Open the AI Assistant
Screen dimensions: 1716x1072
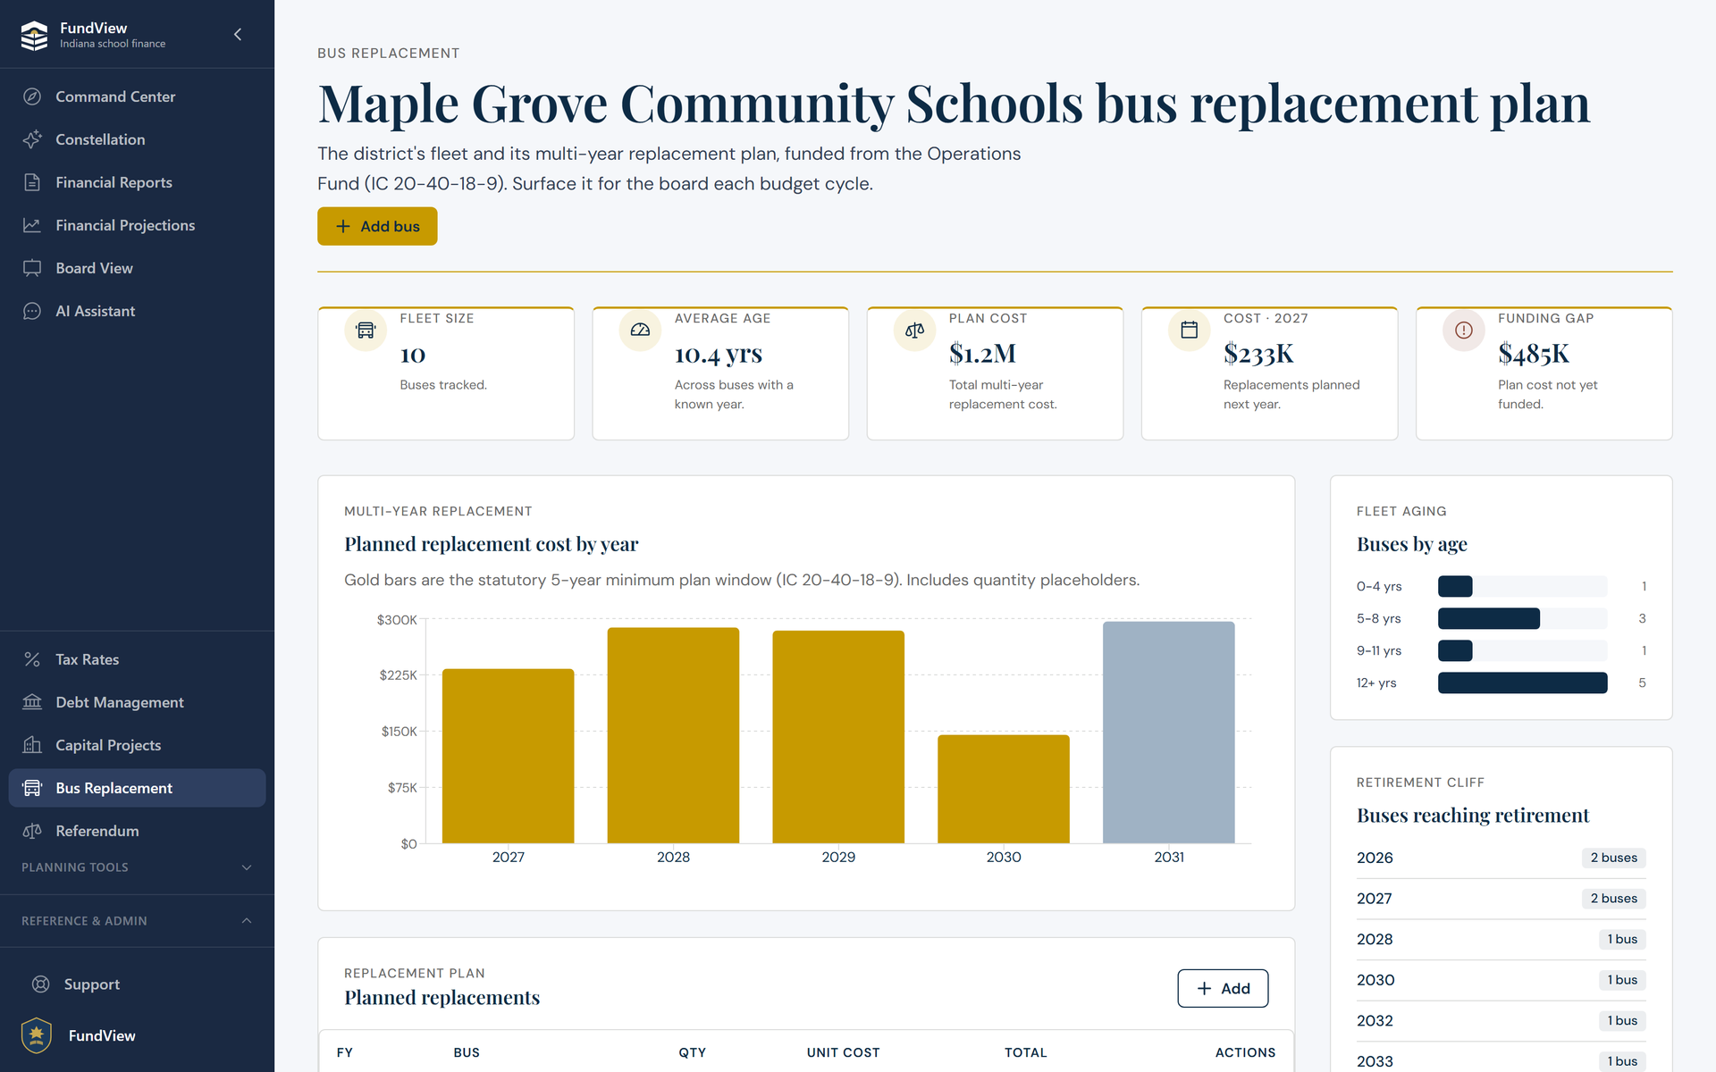tap(137, 311)
